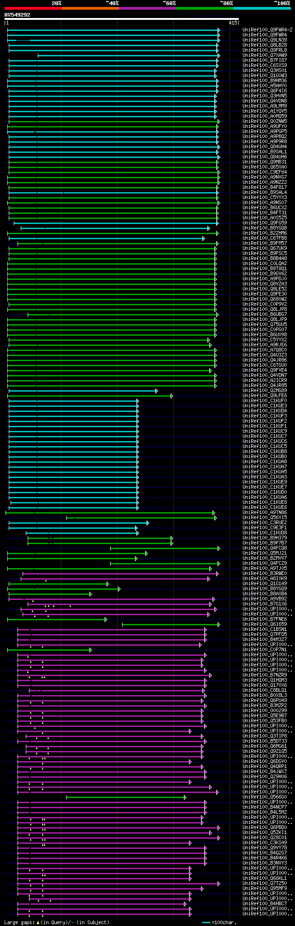The height and width of the screenshot is (926, 295).
Task: Open hit UniRef100_C6SXS9
Action: 265,65
